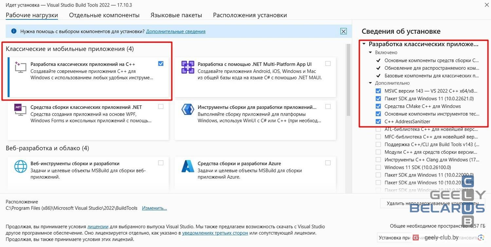
Task: Click the Сведения об установке panel heading
Action: point(401,31)
